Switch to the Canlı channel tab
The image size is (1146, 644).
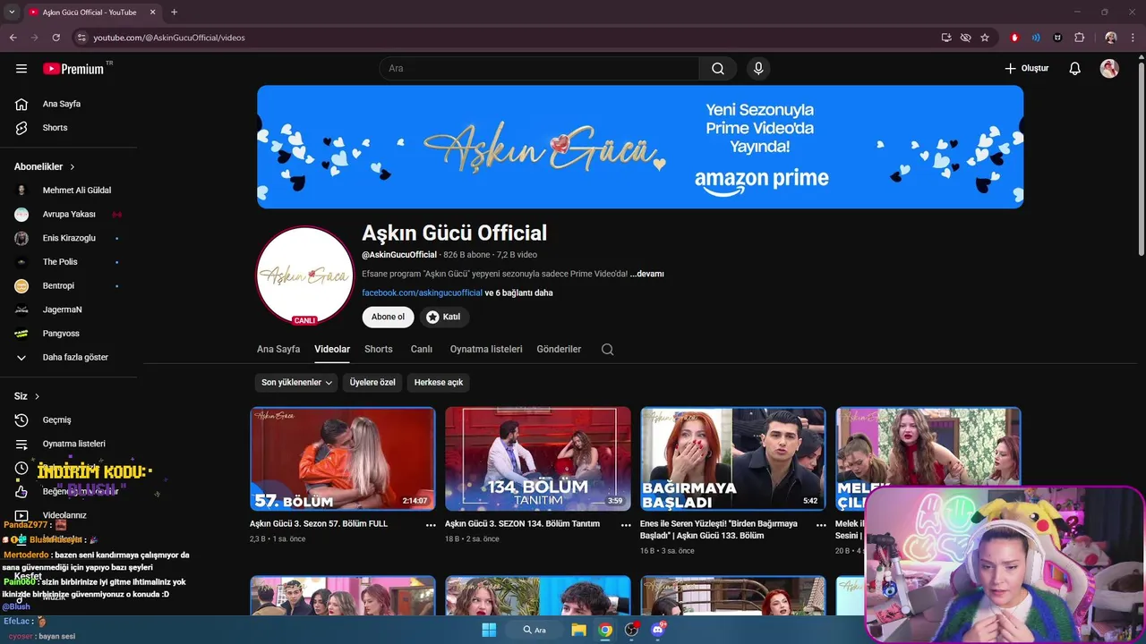click(422, 350)
